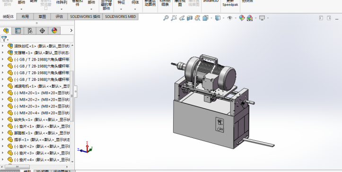Click the Previous View icon
The width and height of the screenshot is (342, 172).
(182, 18)
